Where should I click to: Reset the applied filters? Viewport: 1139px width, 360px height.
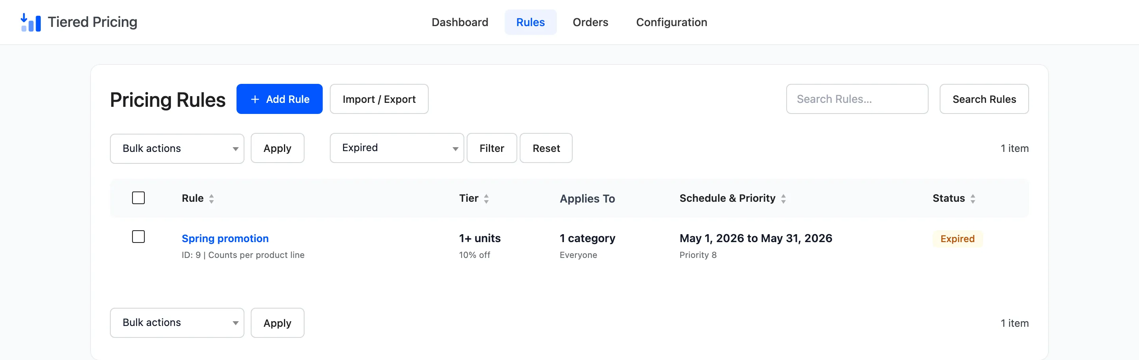coord(546,148)
